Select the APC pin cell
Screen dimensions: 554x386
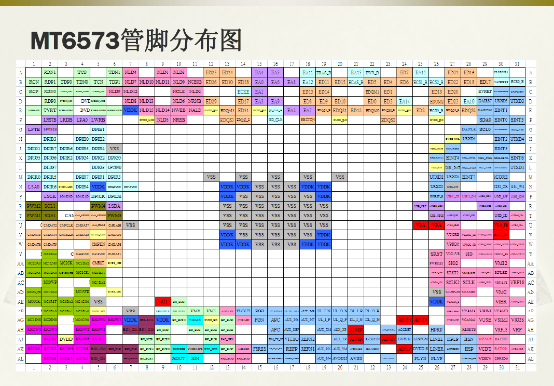[275, 320]
